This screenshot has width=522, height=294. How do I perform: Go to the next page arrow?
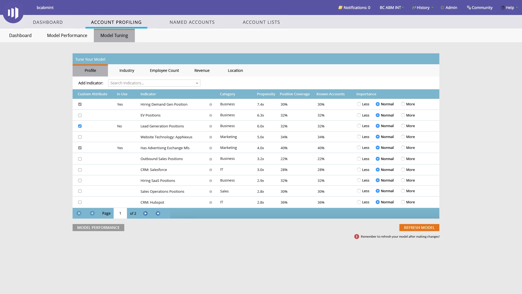tap(145, 213)
